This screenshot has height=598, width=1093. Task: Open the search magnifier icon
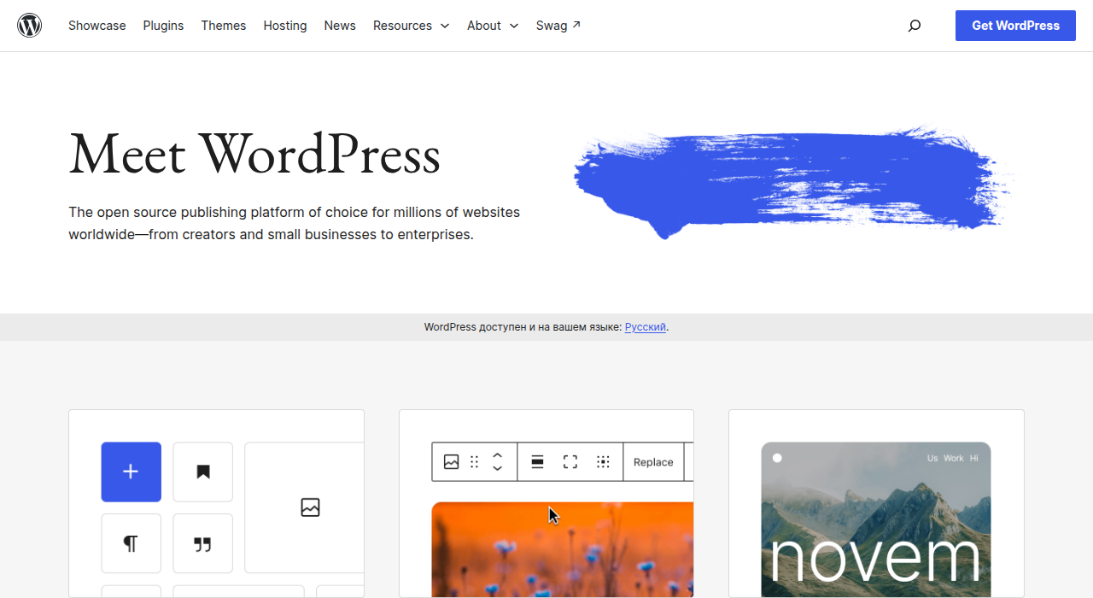(x=915, y=26)
